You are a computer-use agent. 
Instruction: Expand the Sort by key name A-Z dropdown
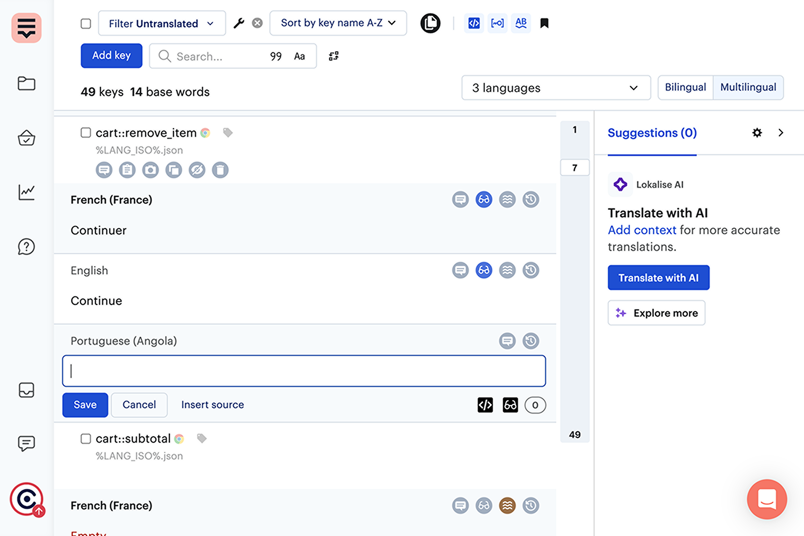tap(338, 23)
